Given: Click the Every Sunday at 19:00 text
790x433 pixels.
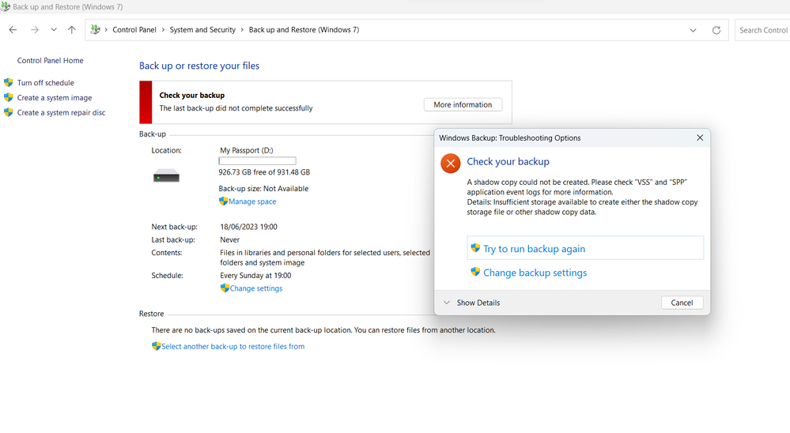Looking at the screenshot, I should 255,276.
